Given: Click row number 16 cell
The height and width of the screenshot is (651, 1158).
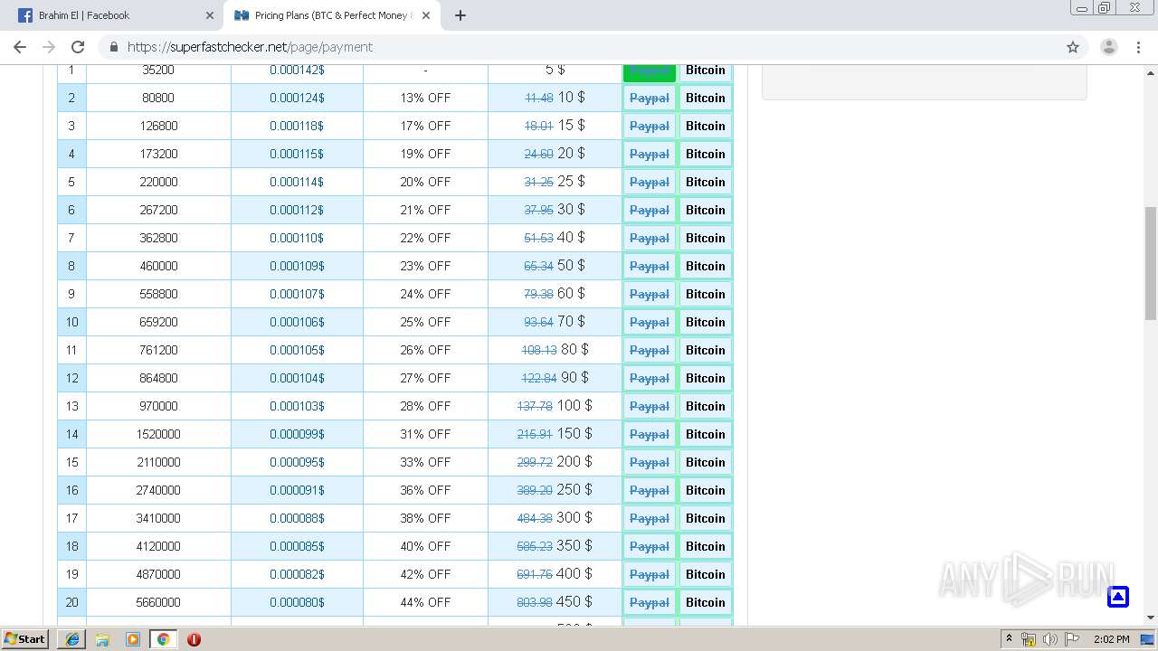Looking at the screenshot, I should tap(71, 490).
